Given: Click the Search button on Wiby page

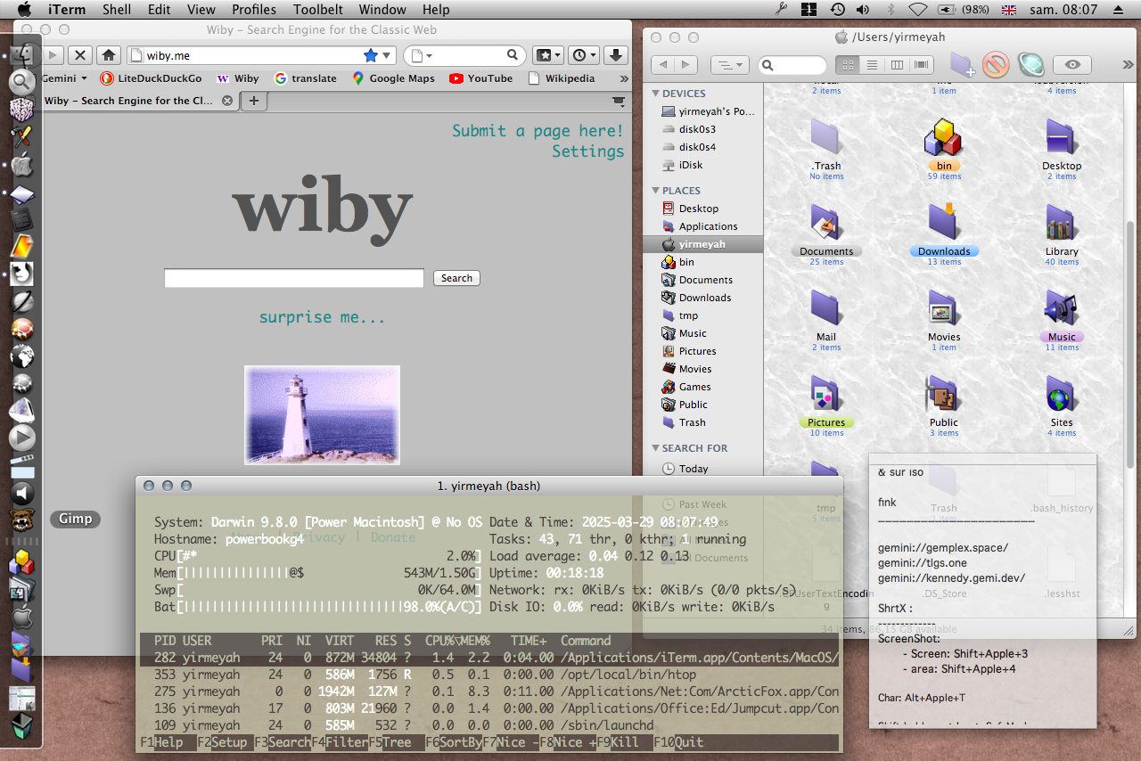Looking at the screenshot, I should 456,278.
